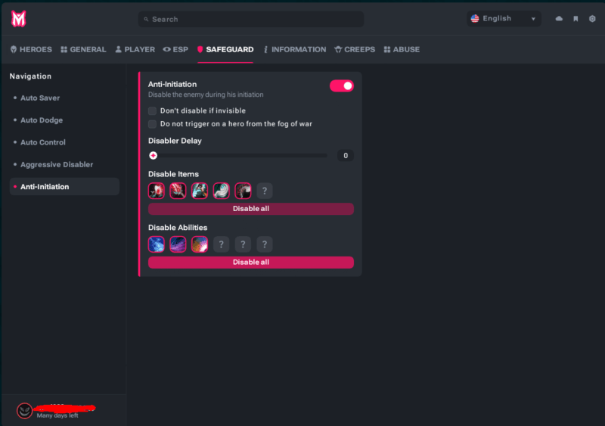Open Auto Control in navigation

pyautogui.click(x=64, y=142)
